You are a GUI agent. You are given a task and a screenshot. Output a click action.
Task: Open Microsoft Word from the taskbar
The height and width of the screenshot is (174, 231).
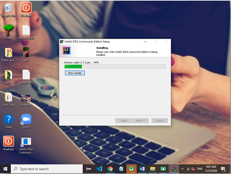coord(142,169)
